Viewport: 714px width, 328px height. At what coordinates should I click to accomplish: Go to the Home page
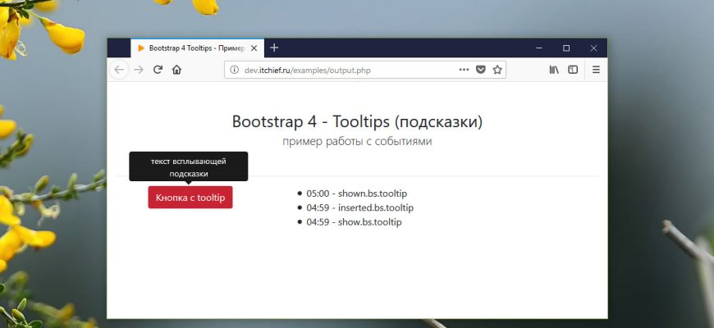[176, 70]
